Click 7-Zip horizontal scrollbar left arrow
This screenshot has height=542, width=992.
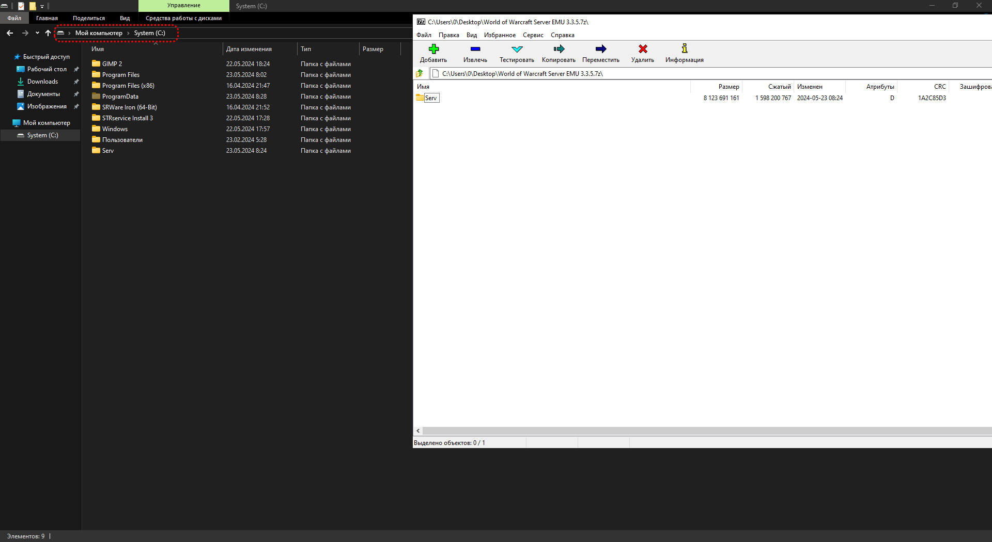[418, 431]
